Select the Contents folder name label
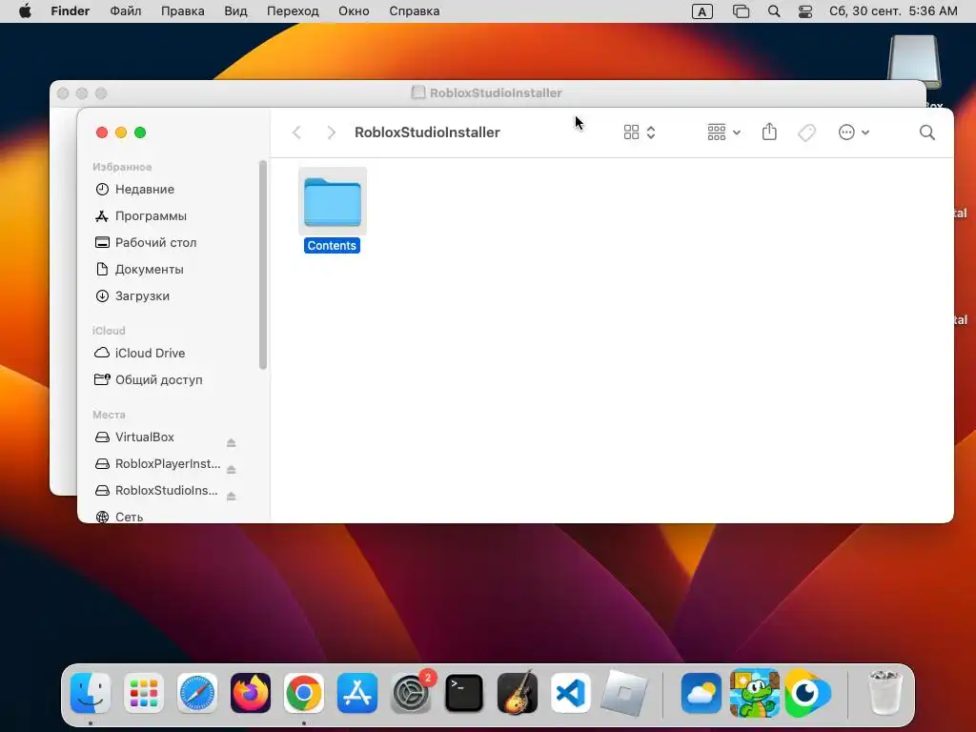The height and width of the screenshot is (732, 976). [332, 245]
